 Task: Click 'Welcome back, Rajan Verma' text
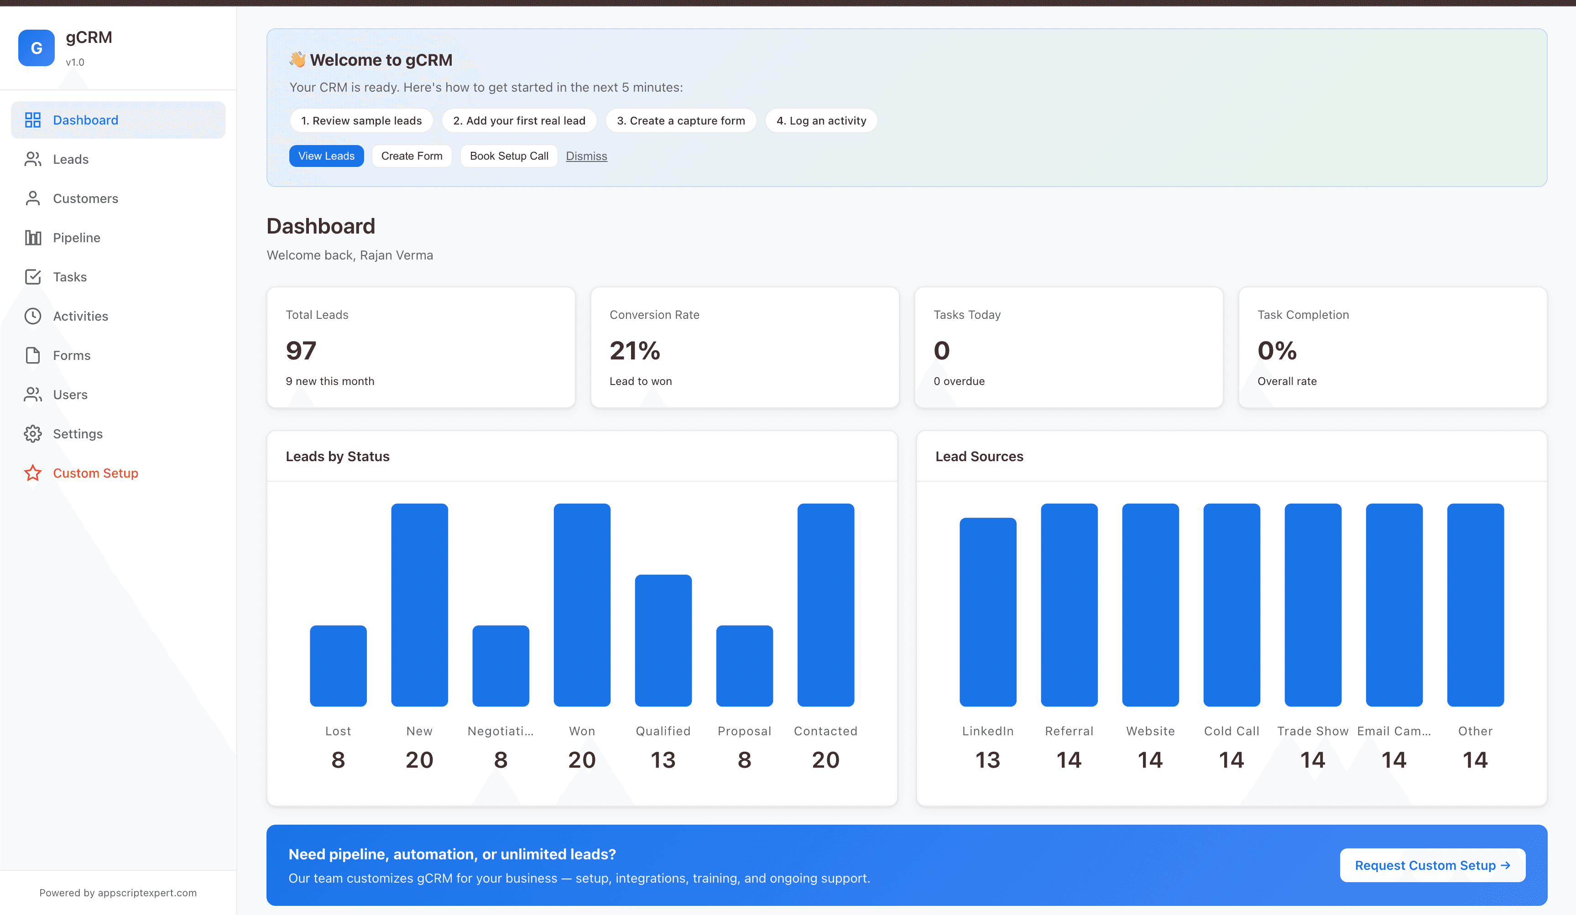pyautogui.click(x=350, y=255)
